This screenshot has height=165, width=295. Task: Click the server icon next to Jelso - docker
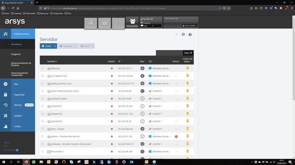pyautogui.click(x=49, y=129)
